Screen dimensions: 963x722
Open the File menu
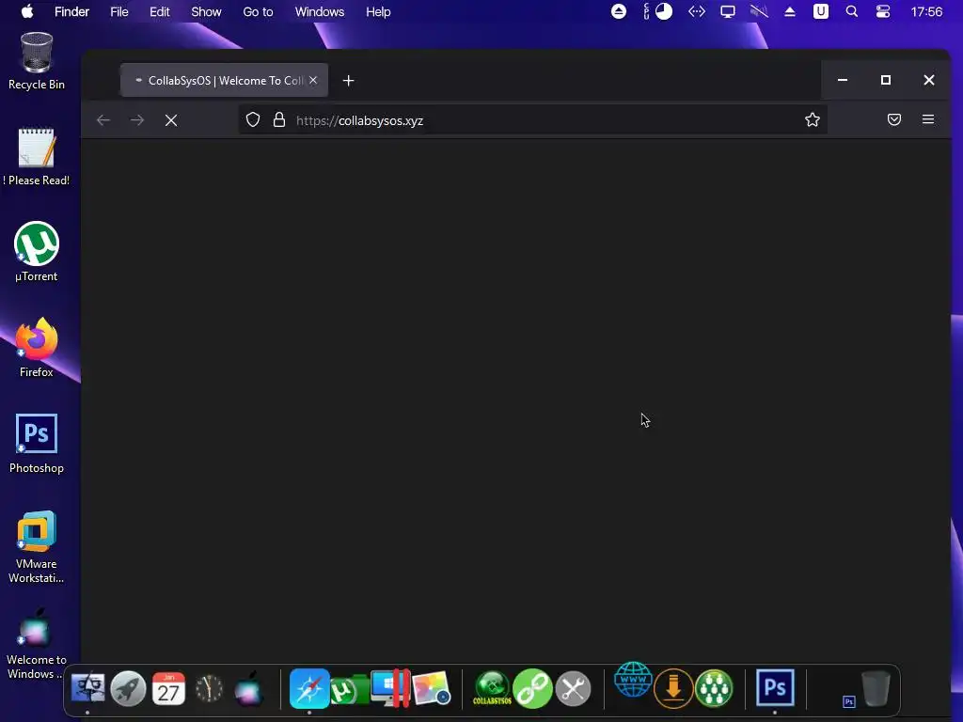119,11
